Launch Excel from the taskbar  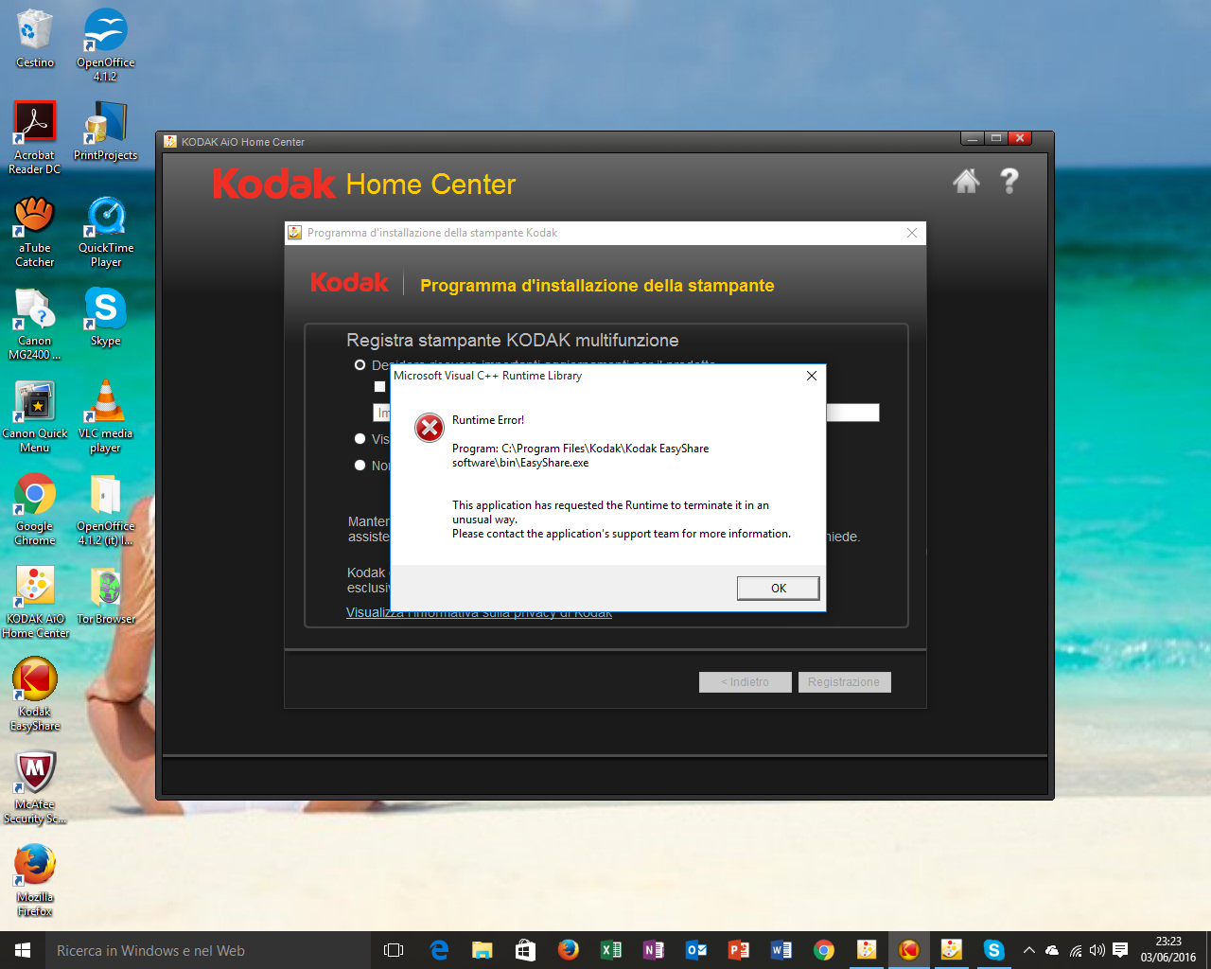click(611, 950)
